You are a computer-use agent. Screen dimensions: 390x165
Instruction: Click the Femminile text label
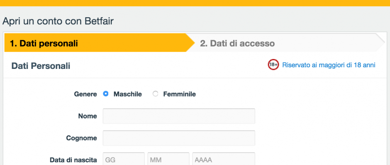pyautogui.click(x=179, y=94)
